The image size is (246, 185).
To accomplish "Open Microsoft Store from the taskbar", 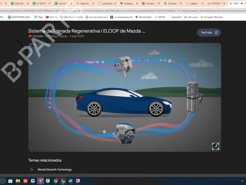I will click(x=10, y=181).
